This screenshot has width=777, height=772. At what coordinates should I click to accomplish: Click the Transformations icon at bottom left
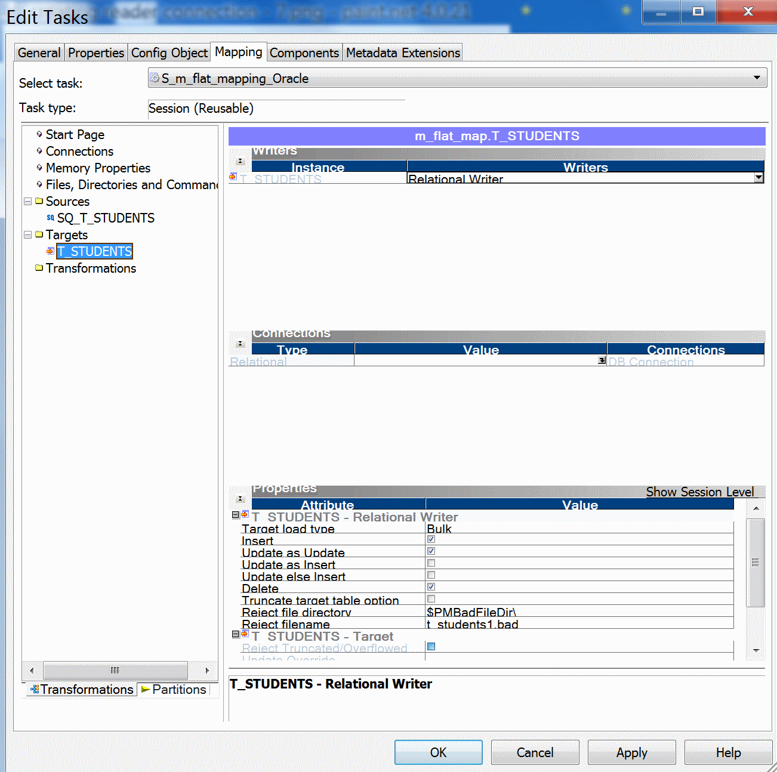point(37,689)
